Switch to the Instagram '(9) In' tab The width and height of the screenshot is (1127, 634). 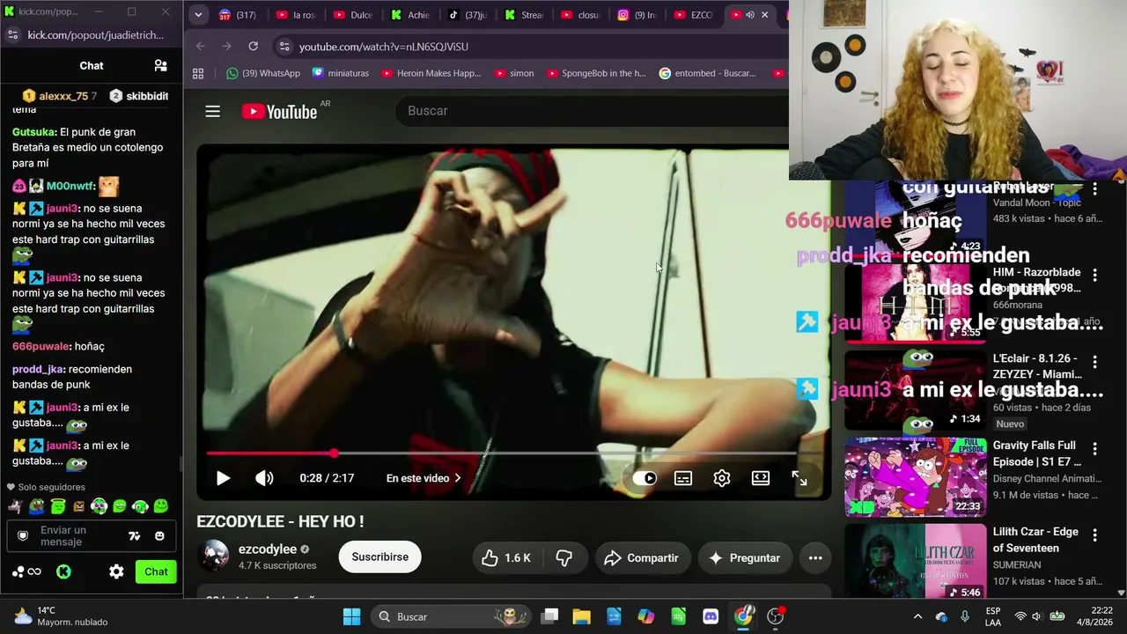(638, 15)
